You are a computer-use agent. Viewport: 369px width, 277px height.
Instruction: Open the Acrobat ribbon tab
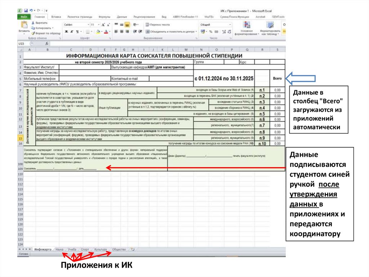[260, 17]
